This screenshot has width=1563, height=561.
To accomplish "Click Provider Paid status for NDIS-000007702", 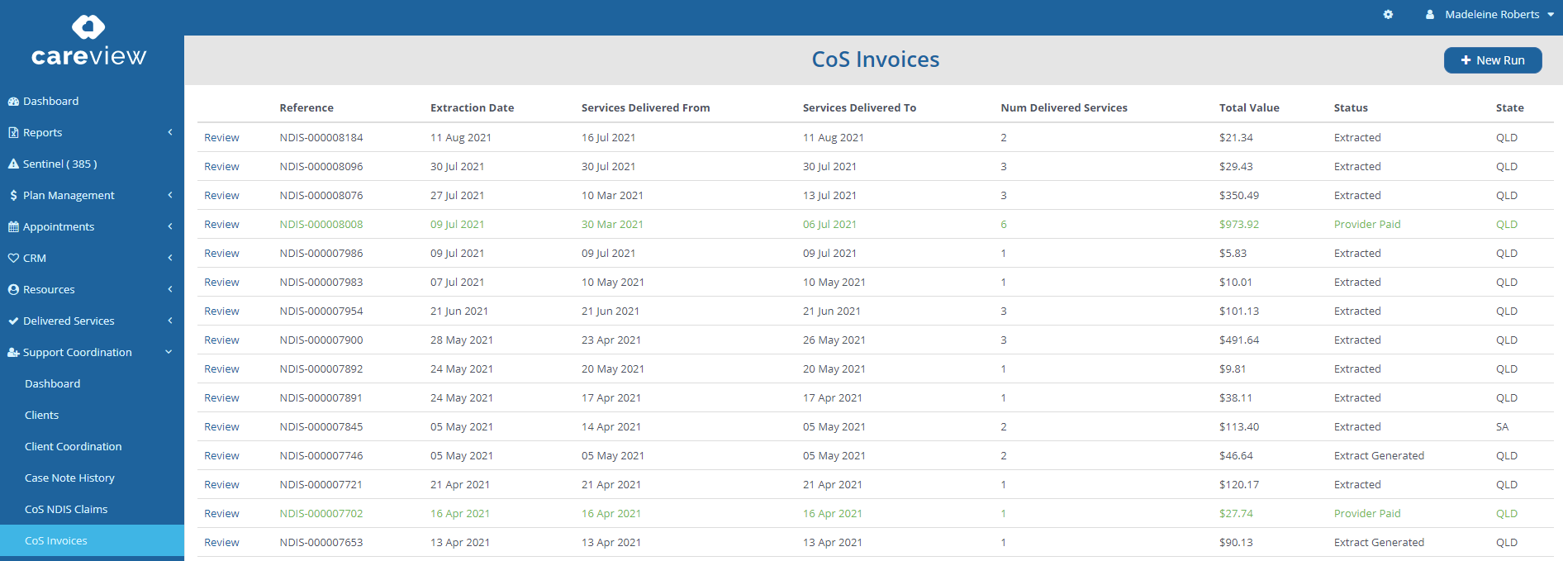I will [x=1367, y=514].
